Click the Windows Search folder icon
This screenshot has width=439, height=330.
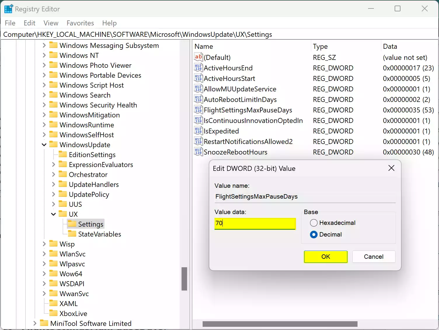pos(53,95)
